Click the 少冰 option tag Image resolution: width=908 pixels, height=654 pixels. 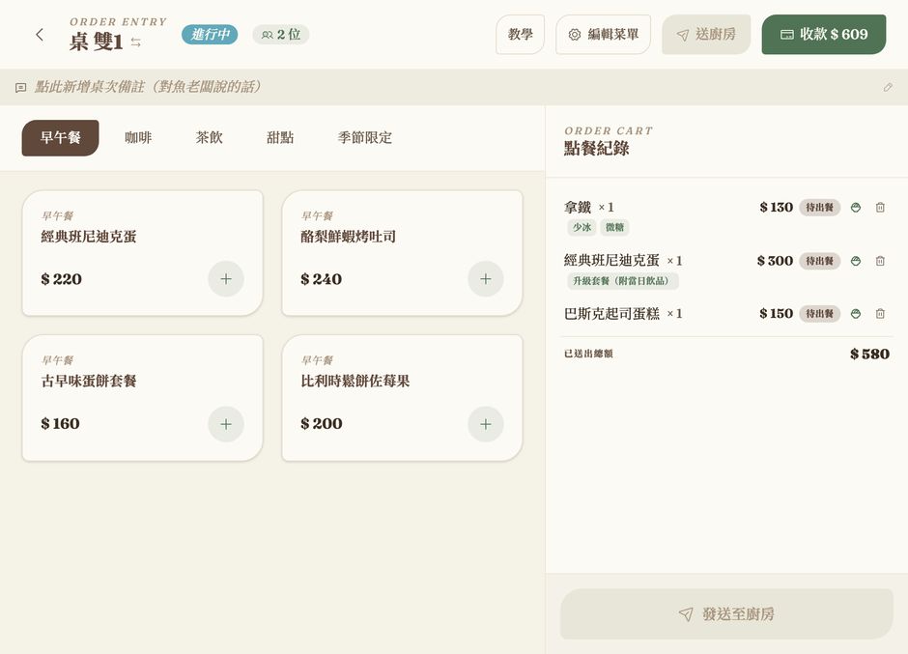[x=582, y=227]
